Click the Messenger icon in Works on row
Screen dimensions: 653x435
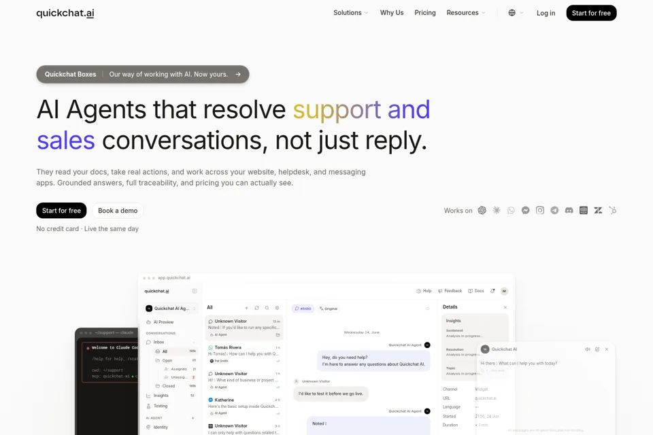[526, 210]
